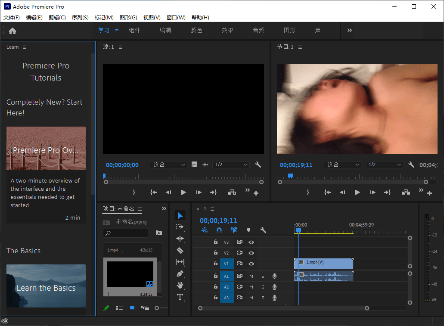Open Creative Cloud status bar icon
The width and height of the screenshot is (444, 326).
pos(5,321)
